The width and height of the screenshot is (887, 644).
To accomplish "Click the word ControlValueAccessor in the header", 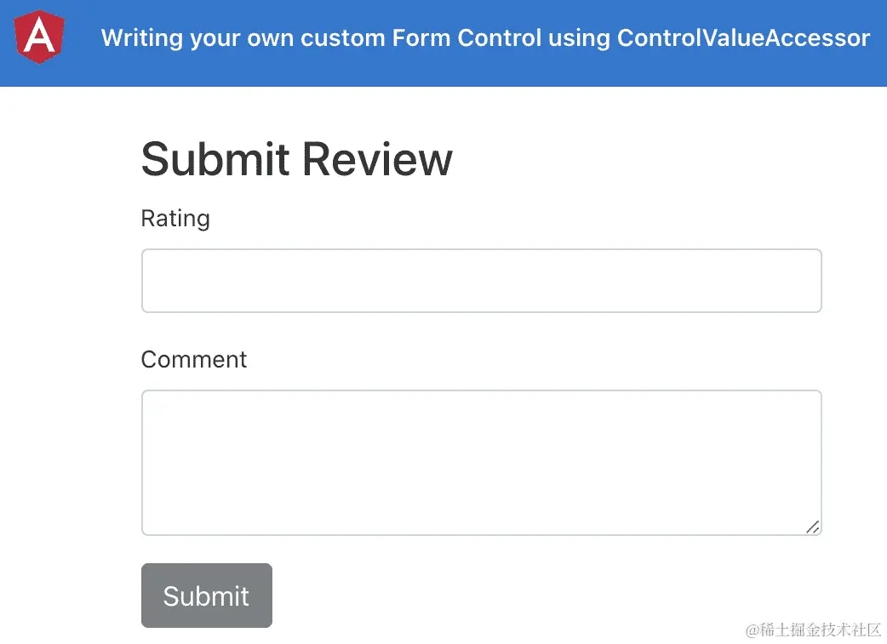I will tap(743, 38).
